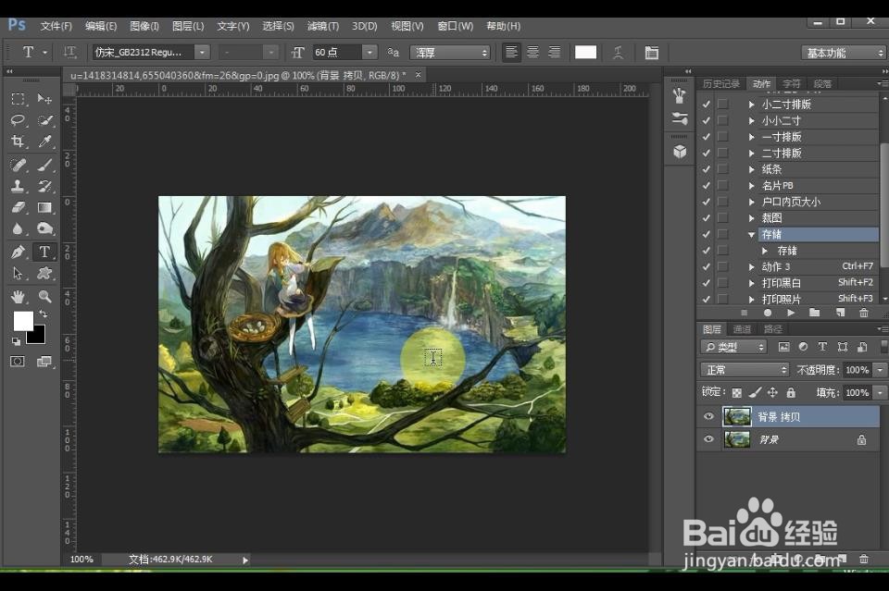Switch to 路径 tab

pyautogui.click(x=772, y=329)
